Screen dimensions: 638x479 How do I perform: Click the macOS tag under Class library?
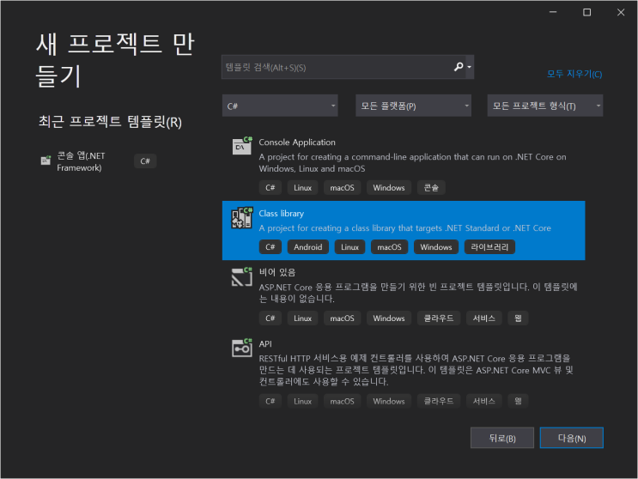coord(389,247)
